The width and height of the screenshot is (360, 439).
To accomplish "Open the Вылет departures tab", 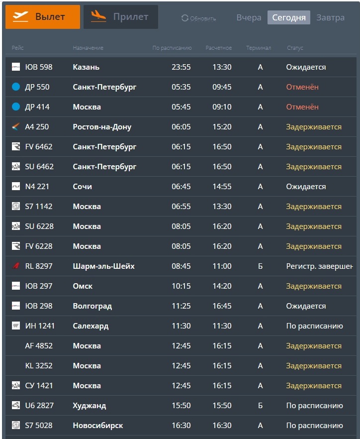I will 43,17.
